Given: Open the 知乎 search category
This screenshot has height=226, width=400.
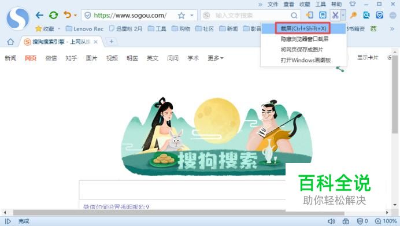Looking at the screenshot, I should pyautogui.click(x=71, y=58).
